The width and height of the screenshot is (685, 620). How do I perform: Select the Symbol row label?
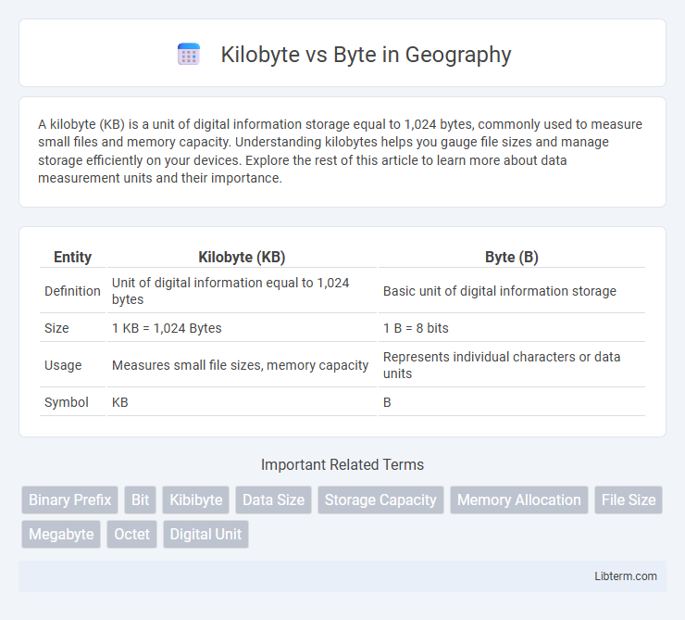click(72, 402)
